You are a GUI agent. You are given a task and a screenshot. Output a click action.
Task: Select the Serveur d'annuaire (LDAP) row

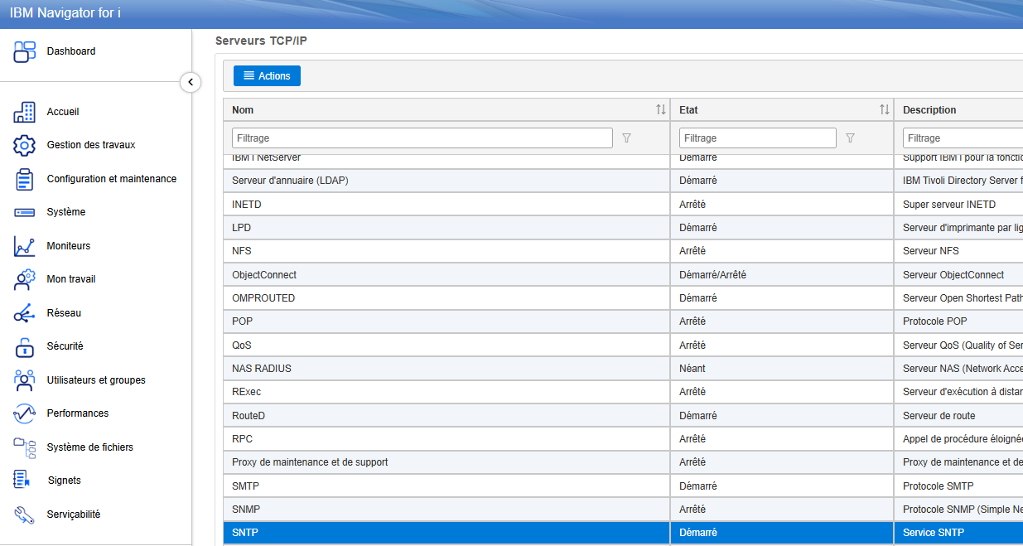[623, 181]
